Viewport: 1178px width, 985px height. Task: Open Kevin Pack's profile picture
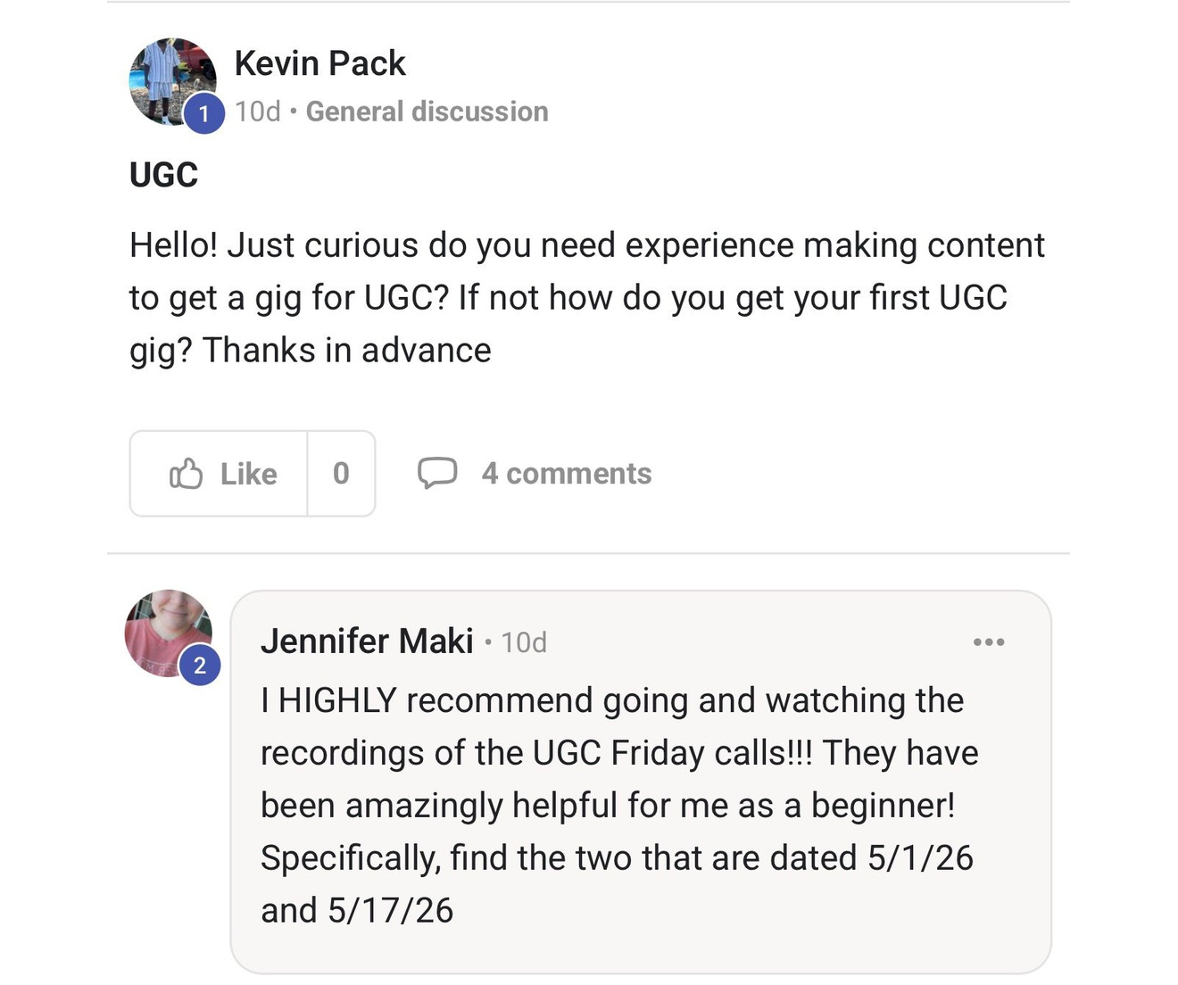coord(172,81)
